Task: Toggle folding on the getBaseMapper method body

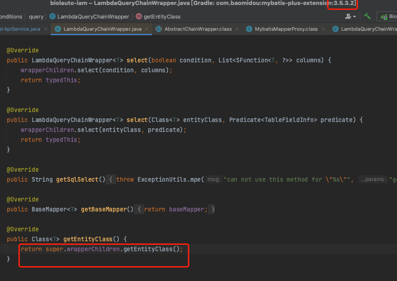Action: 139,209
